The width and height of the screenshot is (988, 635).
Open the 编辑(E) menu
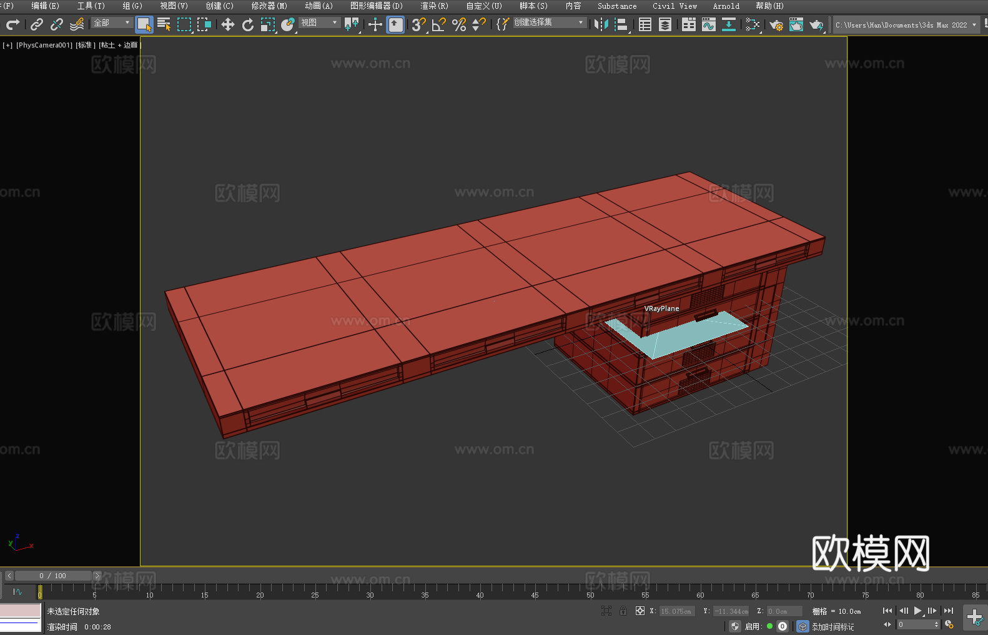(x=45, y=6)
